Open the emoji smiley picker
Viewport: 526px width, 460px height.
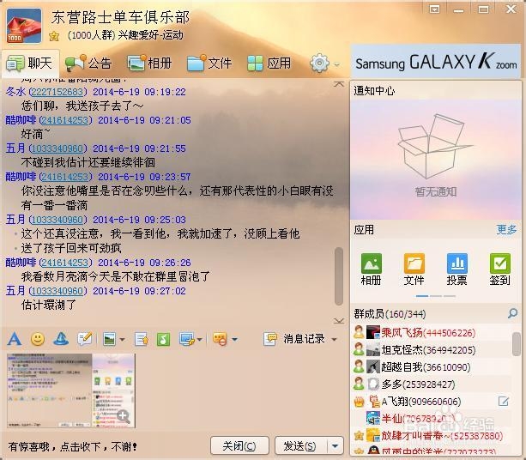point(38,339)
